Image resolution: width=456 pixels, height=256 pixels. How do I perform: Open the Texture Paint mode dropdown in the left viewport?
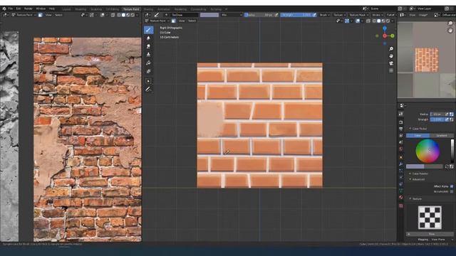click(24, 15)
